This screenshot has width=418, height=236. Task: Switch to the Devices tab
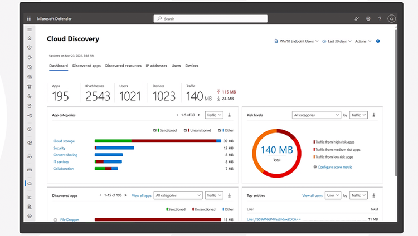coord(192,66)
